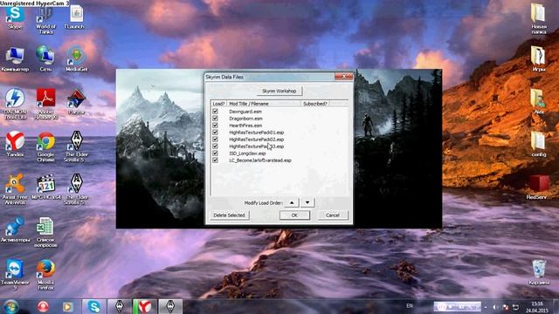The image size is (559, 314).
Task: Open the Skype desktop shortcut
Action: [15, 17]
